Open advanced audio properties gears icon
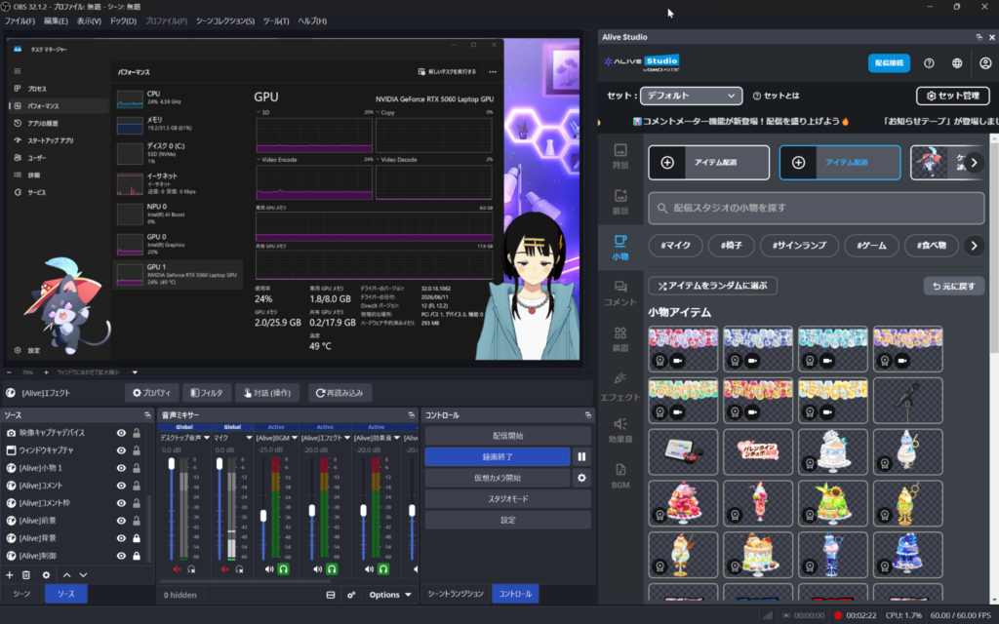999x624 pixels. point(351,595)
